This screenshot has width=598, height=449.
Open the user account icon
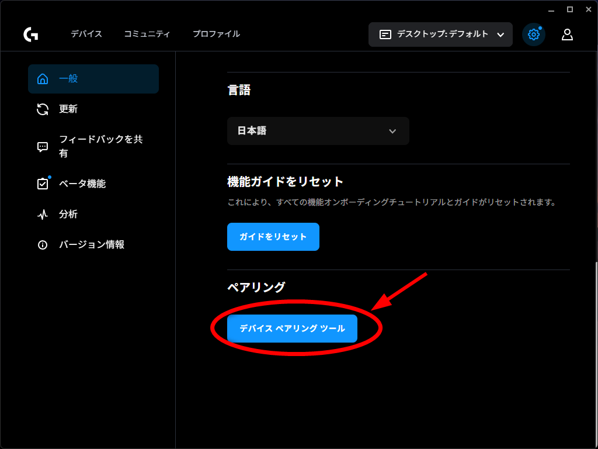tap(567, 34)
